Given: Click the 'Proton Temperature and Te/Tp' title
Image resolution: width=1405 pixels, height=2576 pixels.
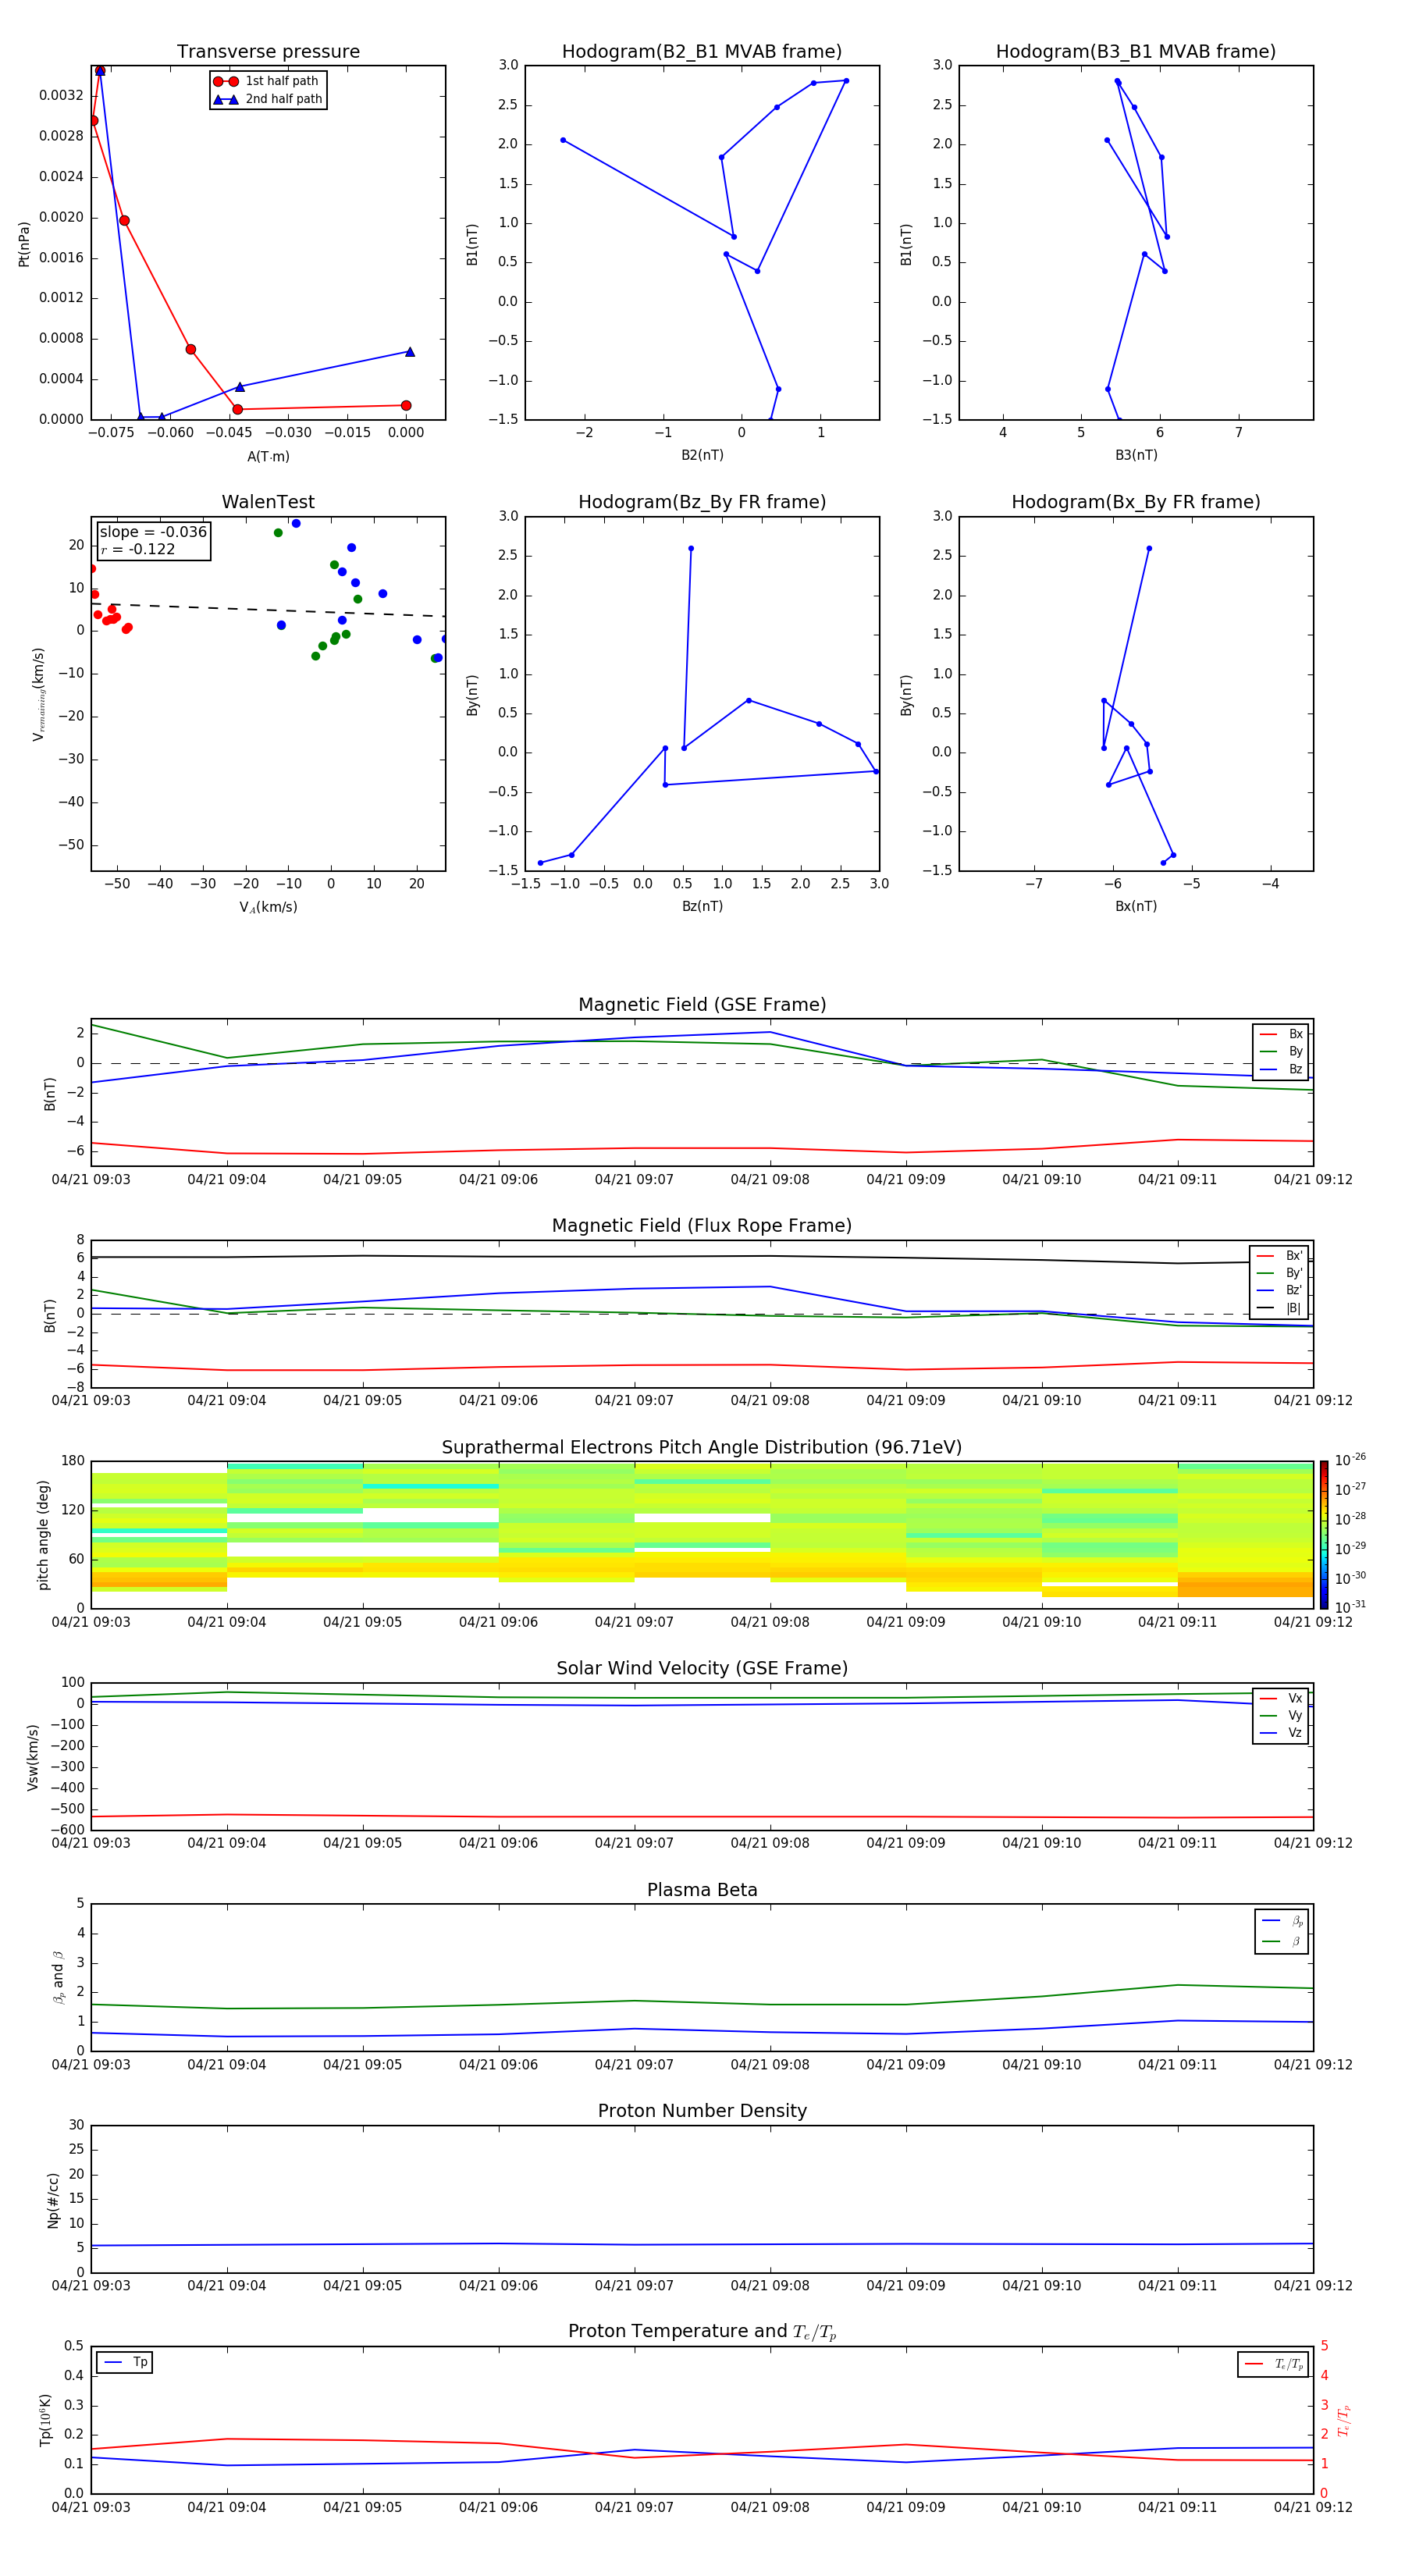Looking at the screenshot, I should coord(702,2332).
